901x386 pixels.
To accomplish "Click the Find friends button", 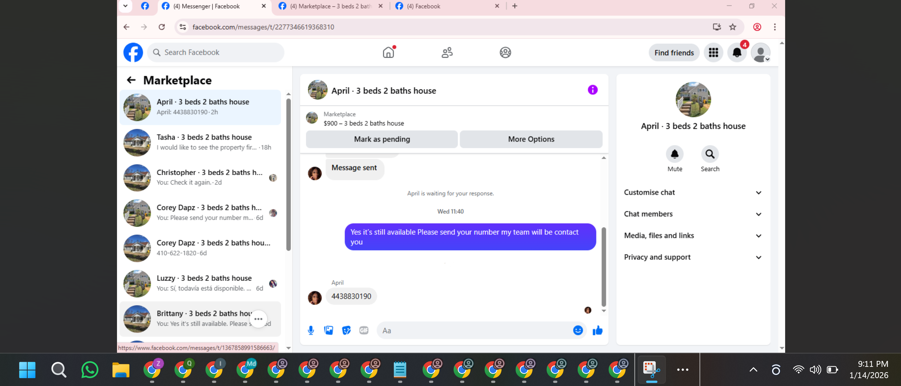I will [674, 53].
